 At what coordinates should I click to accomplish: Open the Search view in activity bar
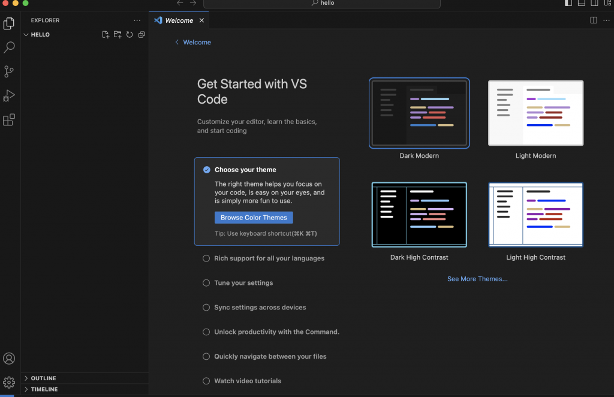9,47
